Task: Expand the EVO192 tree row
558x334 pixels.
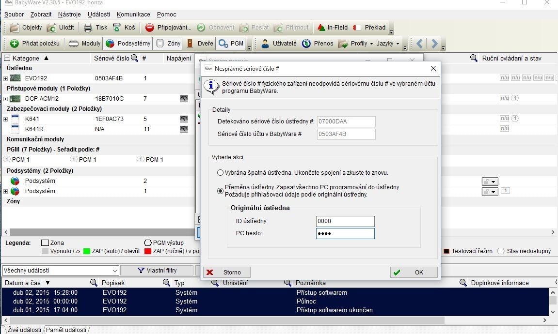Action: pyautogui.click(x=6, y=78)
